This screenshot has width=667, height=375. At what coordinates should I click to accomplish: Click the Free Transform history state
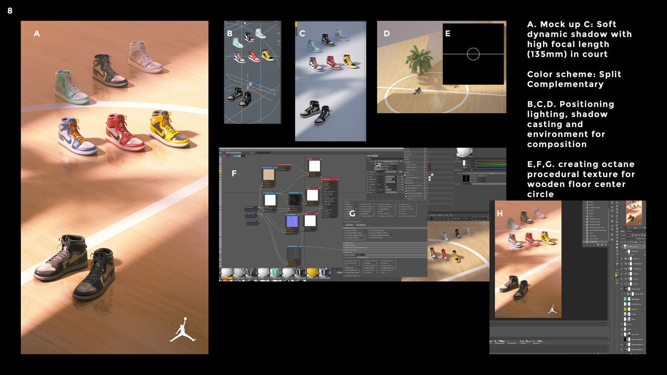point(594,239)
